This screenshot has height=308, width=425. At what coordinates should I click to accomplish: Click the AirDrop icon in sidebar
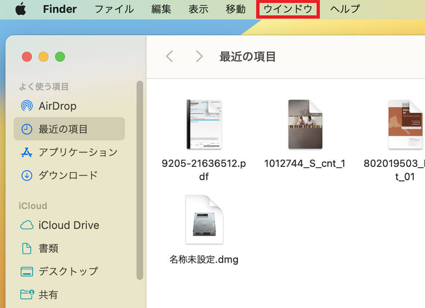tap(27, 106)
